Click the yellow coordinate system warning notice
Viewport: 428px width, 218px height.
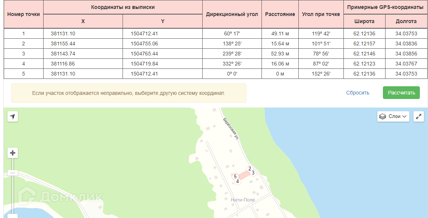(x=129, y=93)
